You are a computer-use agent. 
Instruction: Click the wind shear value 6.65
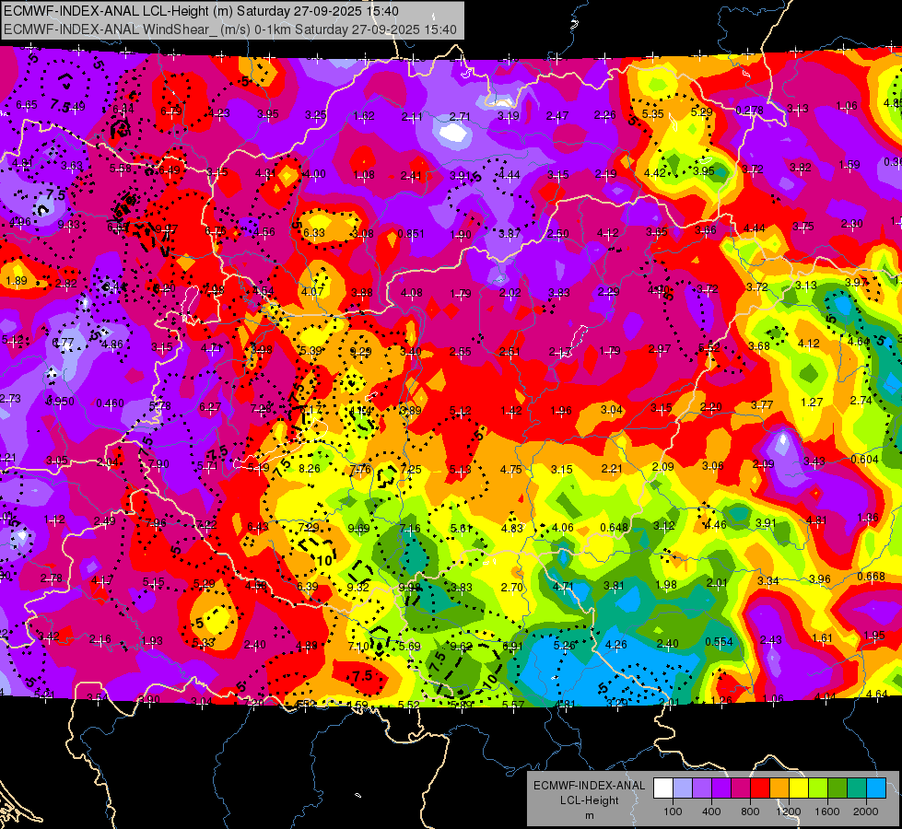pos(27,105)
